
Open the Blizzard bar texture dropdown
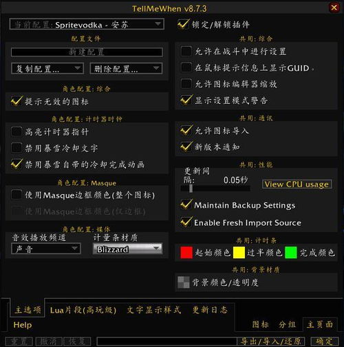pos(128,249)
